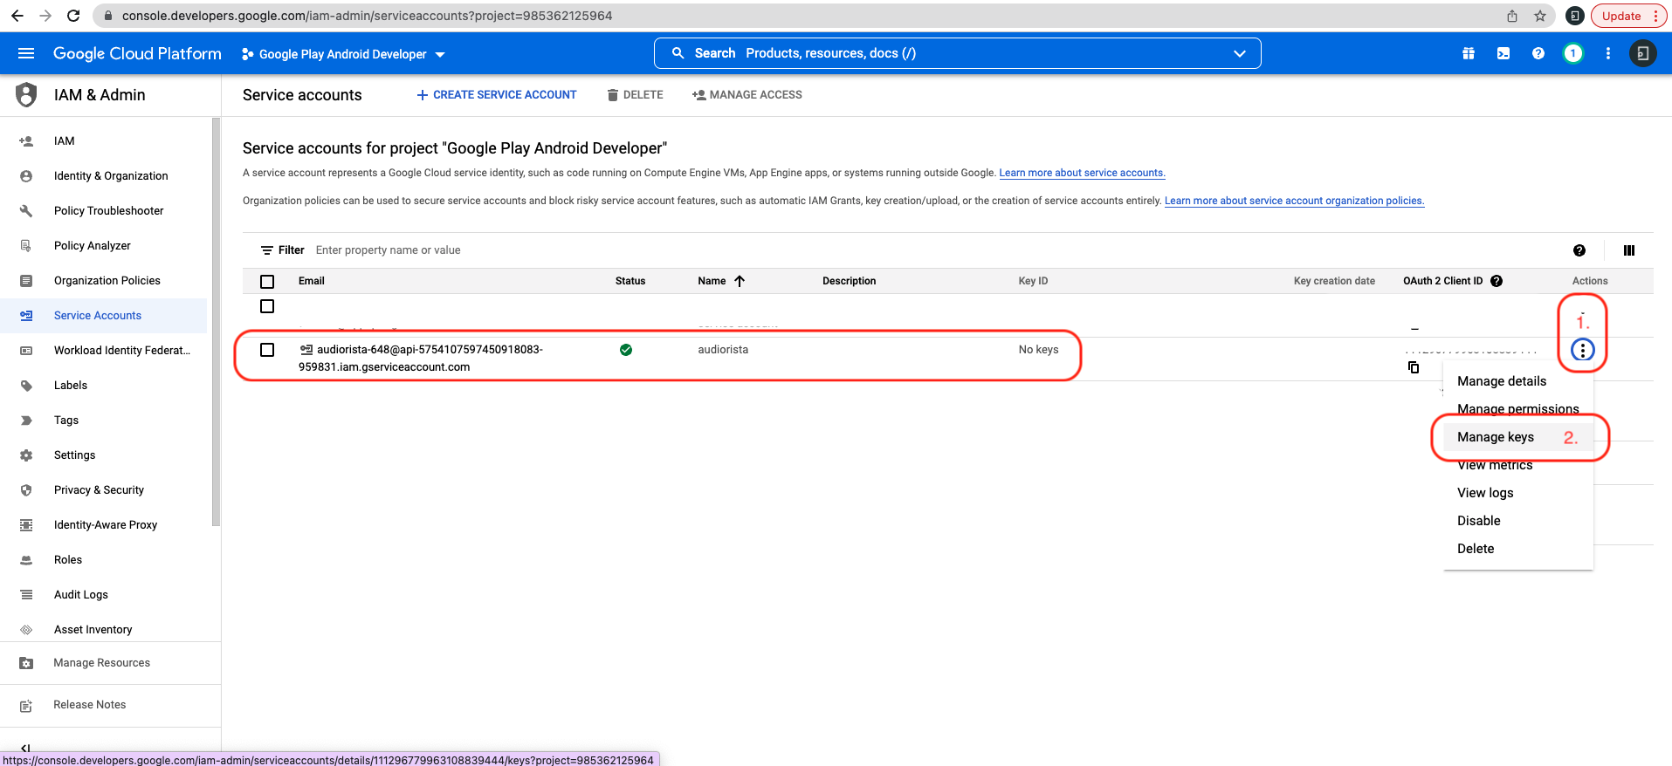Viewport: 1672px width, 766px height.
Task: Activate Cloud Shell terminal icon
Action: (x=1503, y=53)
